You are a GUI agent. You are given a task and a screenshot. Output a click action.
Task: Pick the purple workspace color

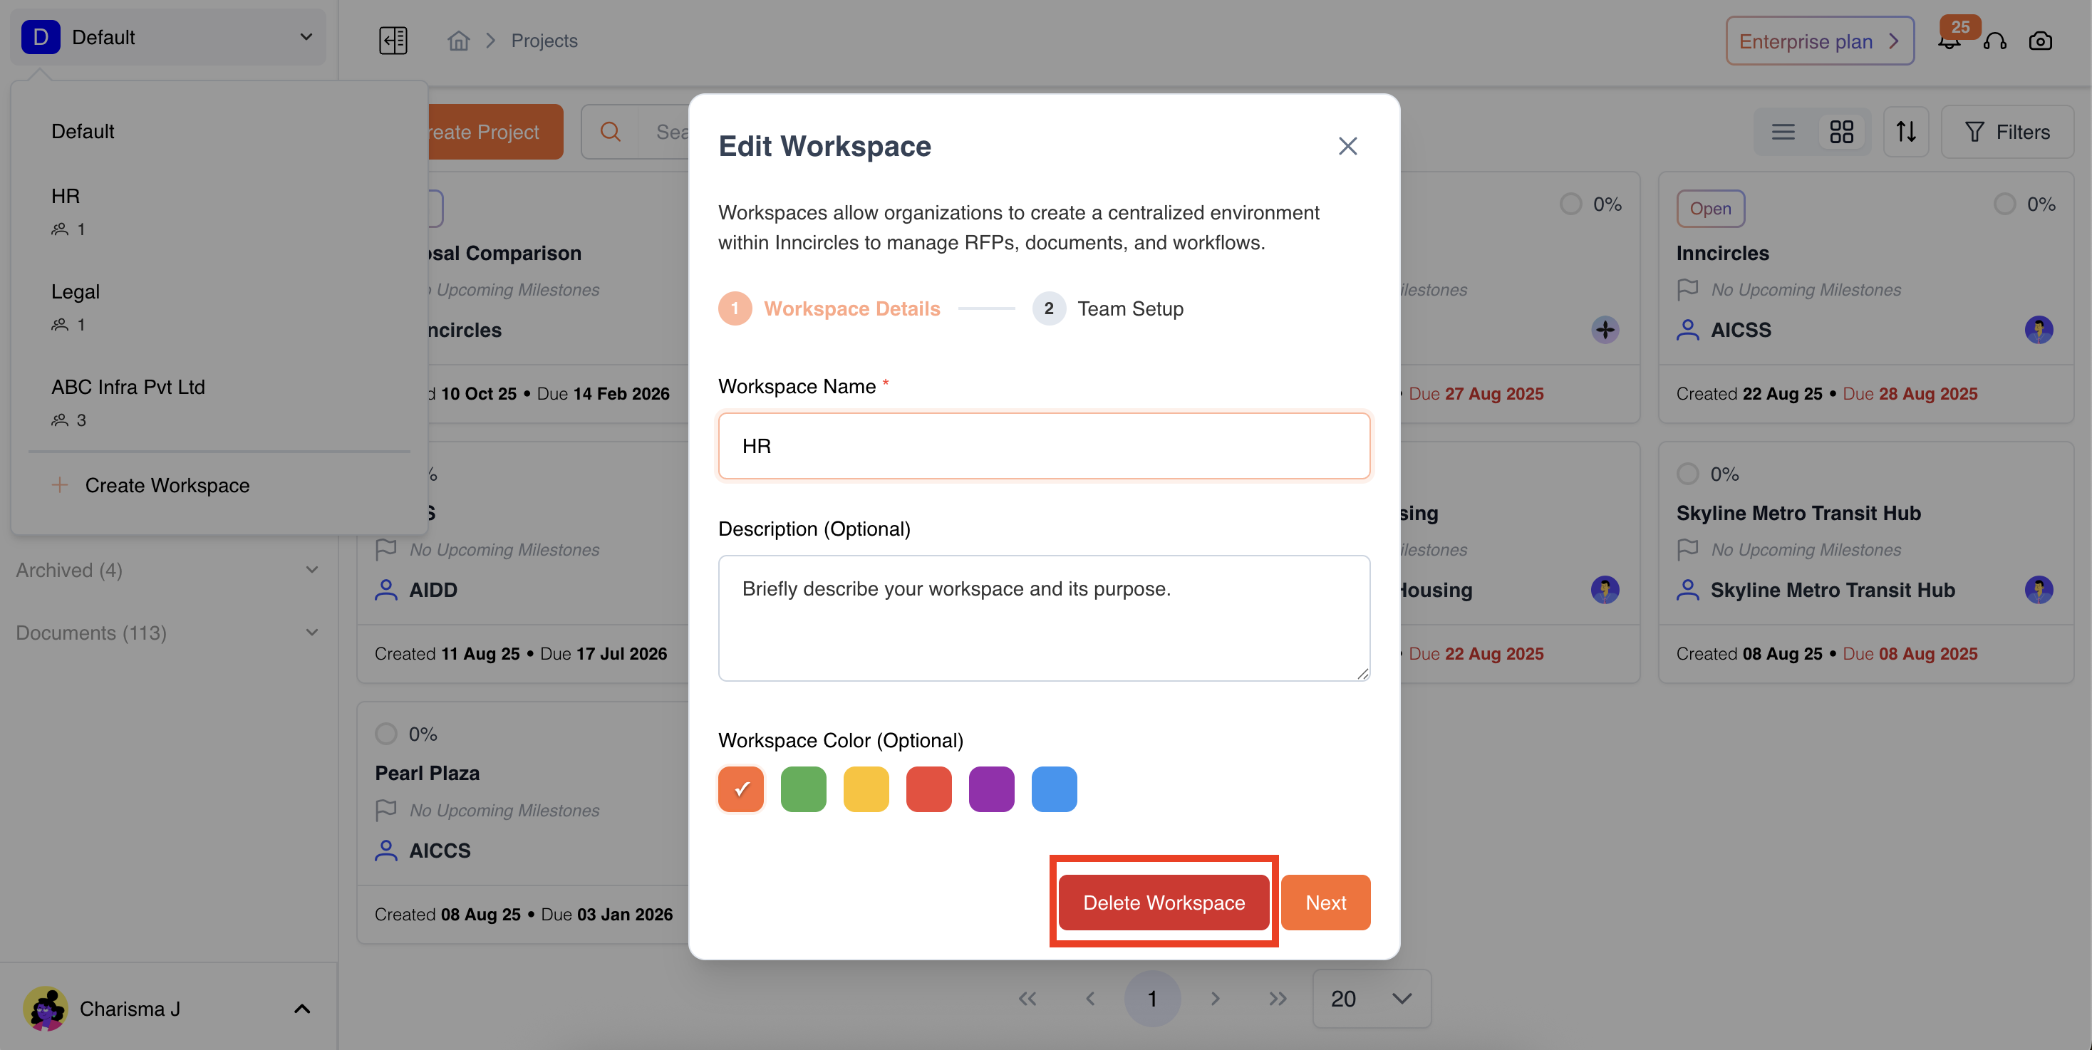click(x=990, y=789)
